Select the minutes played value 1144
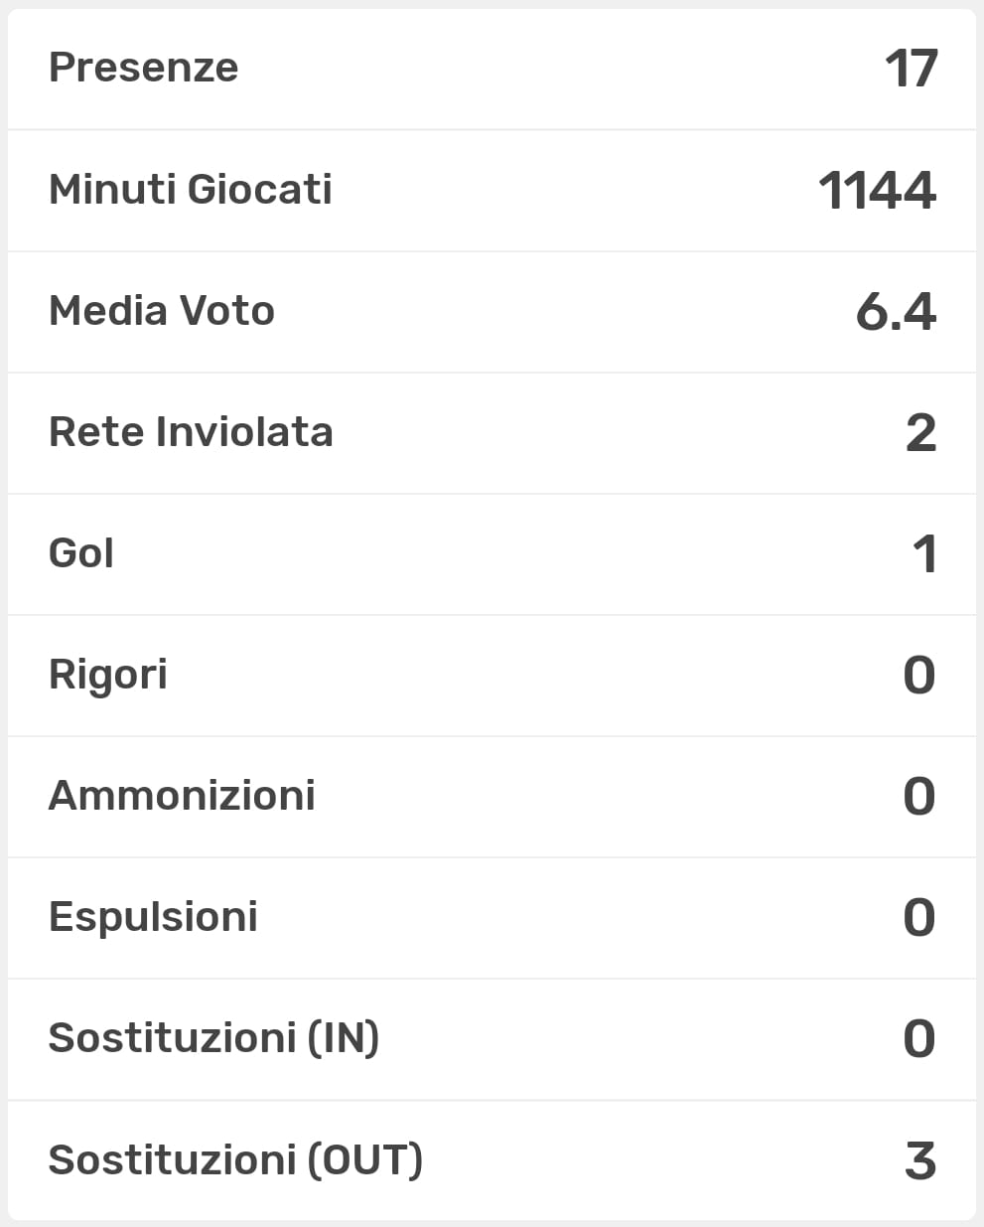Image resolution: width=984 pixels, height=1227 pixels. coord(877,190)
